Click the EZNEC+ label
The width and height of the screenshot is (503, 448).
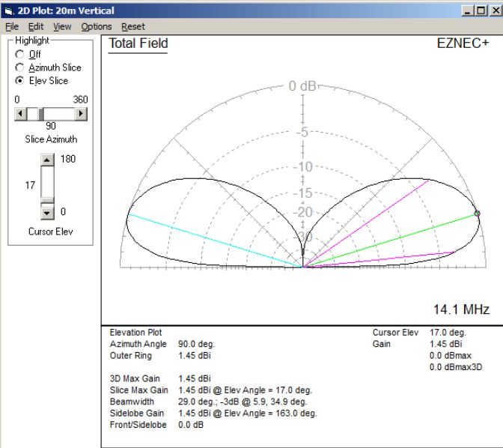[x=463, y=43]
